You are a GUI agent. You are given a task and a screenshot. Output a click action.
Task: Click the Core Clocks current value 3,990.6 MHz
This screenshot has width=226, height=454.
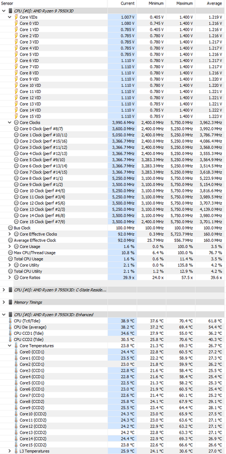[123, 123]
